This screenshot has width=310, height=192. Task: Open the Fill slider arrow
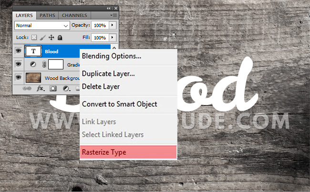(113, 38)
